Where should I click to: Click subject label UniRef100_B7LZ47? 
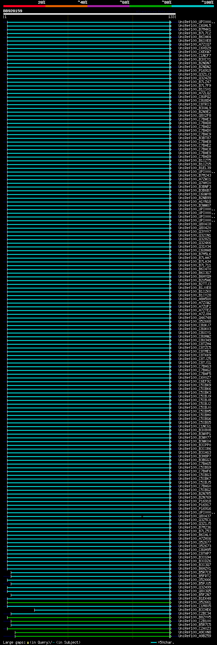[195, 82]
